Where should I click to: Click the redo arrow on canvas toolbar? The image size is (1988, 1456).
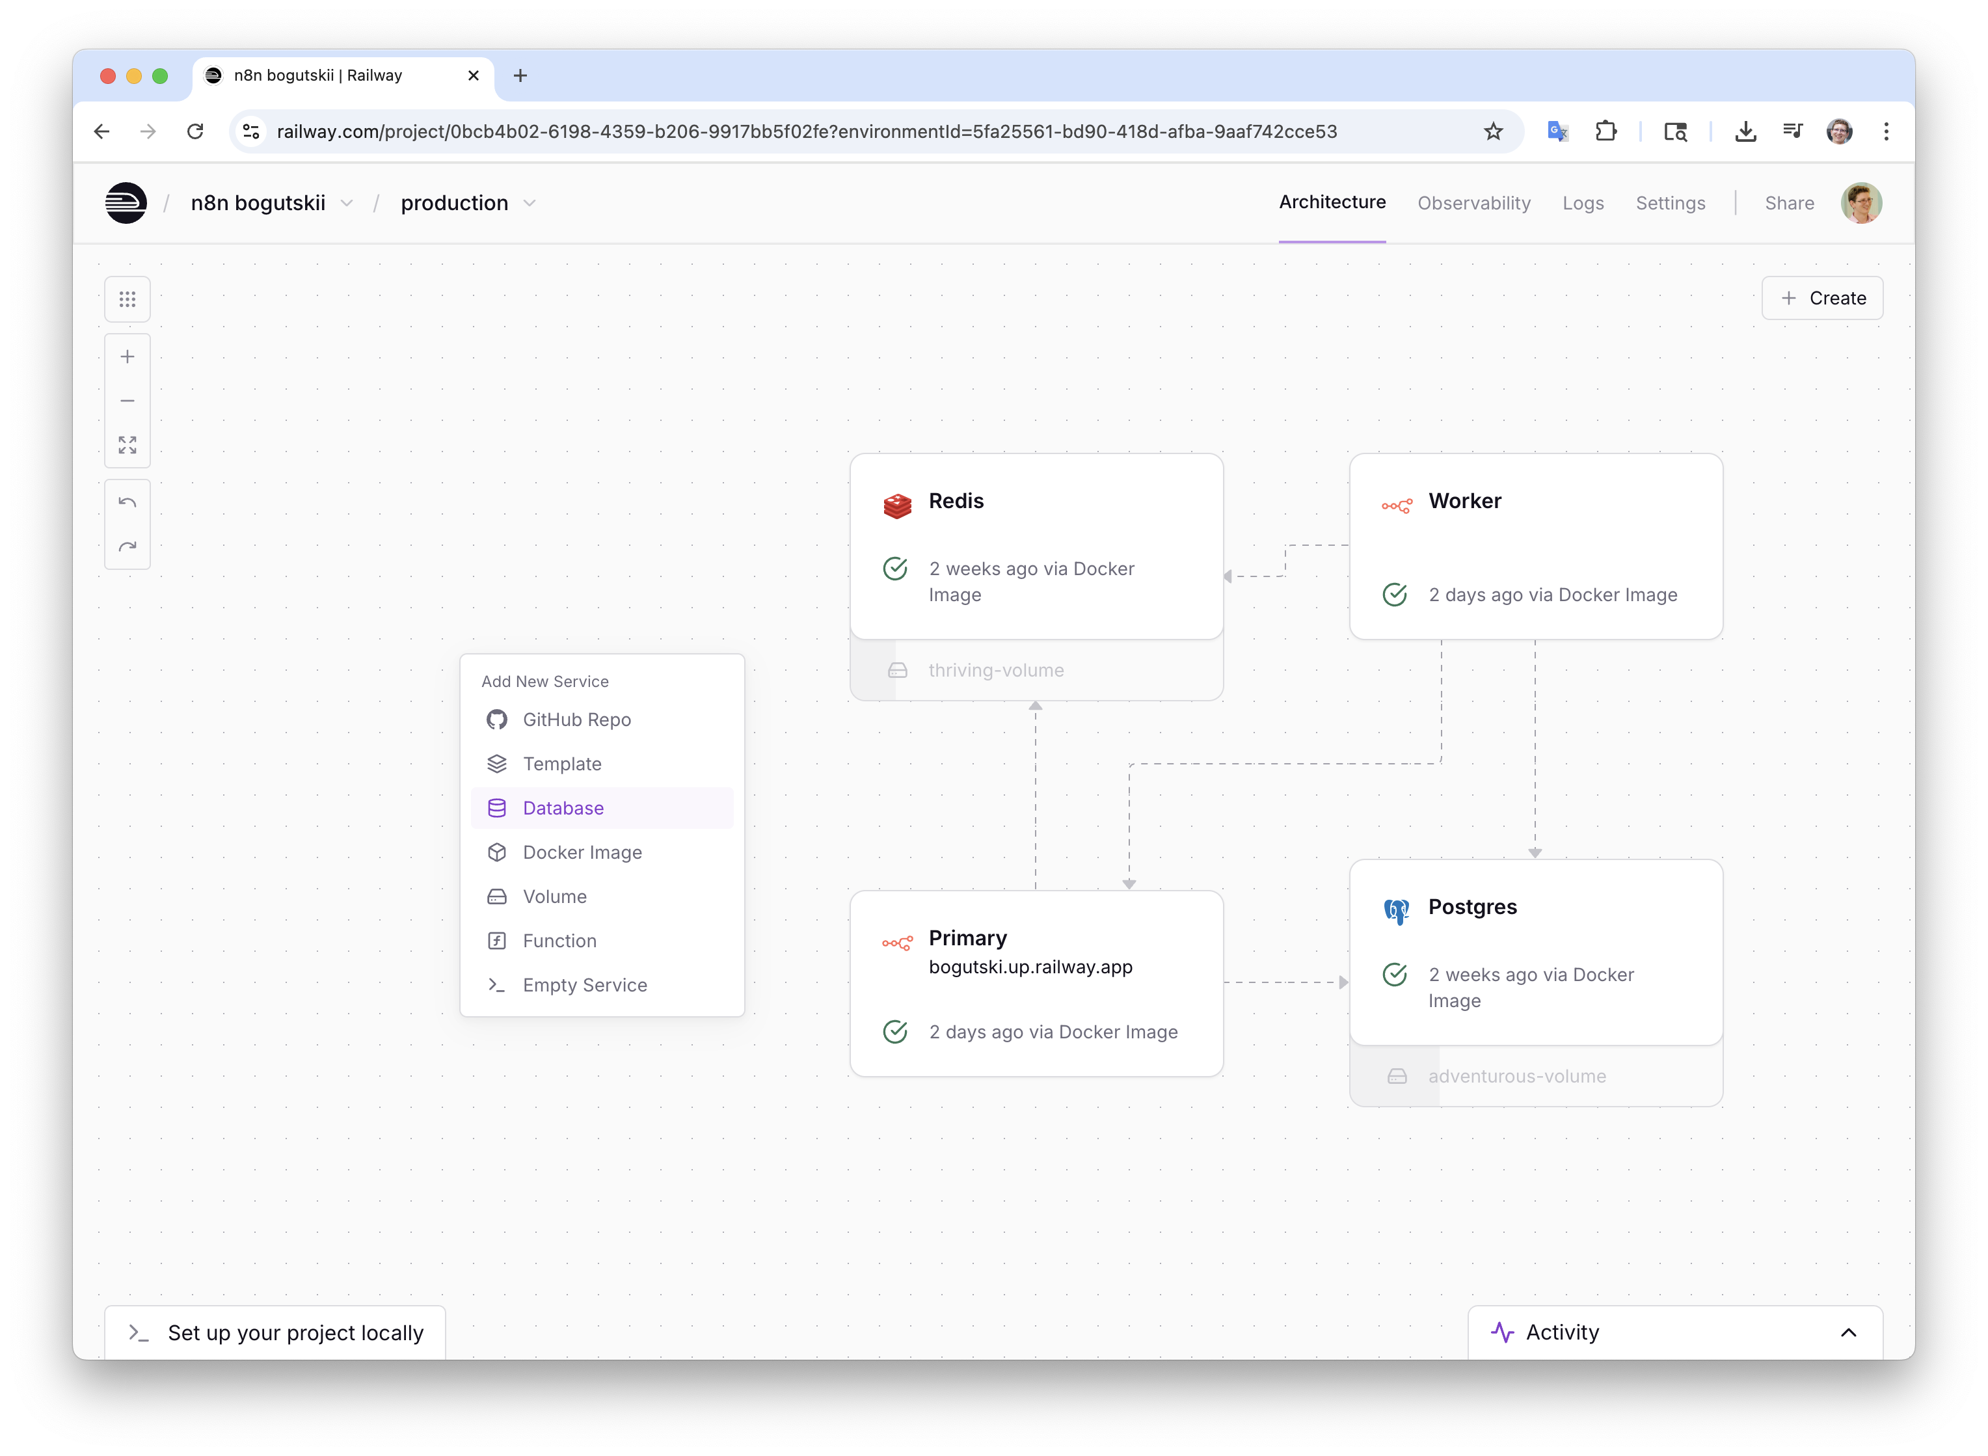pyautogui.click(x=127, y=547)
